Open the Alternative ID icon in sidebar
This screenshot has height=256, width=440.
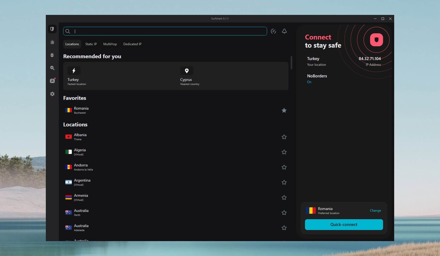(52, 81)
